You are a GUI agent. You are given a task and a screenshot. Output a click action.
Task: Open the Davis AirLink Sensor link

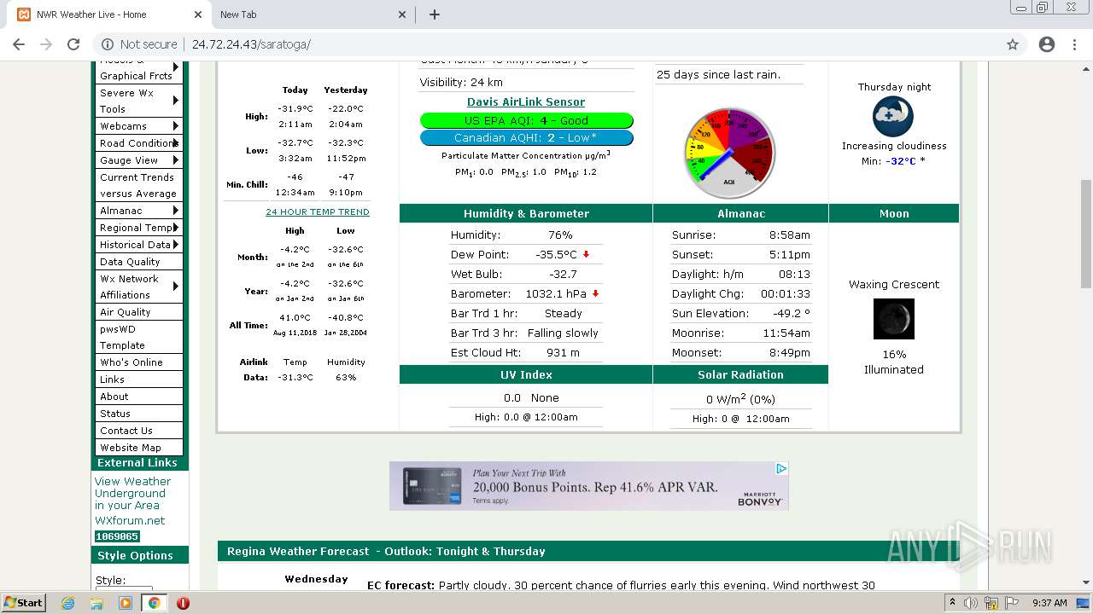[x=526, y=101]
